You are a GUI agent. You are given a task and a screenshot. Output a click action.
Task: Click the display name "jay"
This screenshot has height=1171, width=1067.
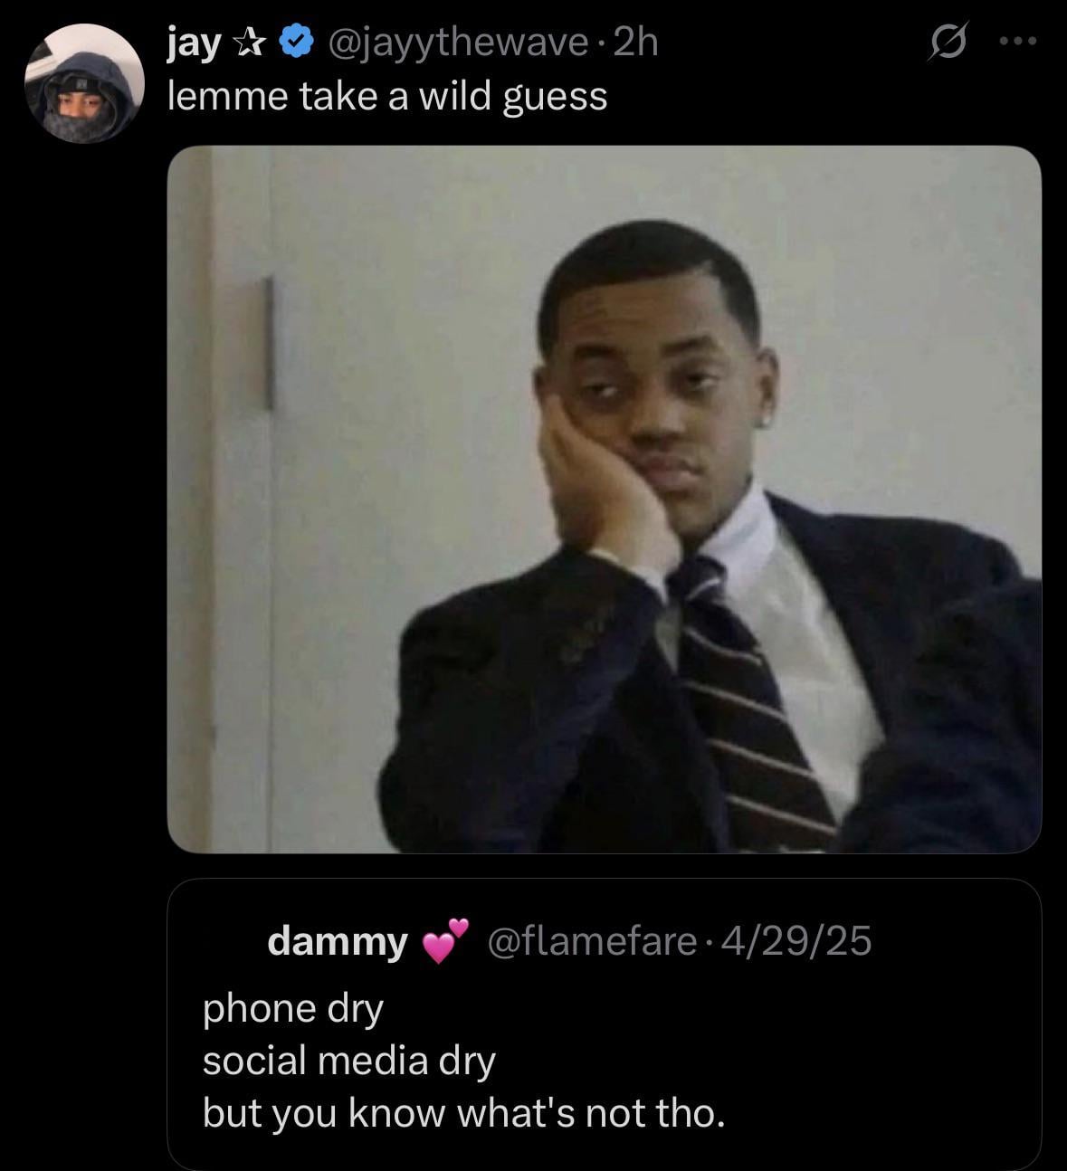tap(193, 43)
